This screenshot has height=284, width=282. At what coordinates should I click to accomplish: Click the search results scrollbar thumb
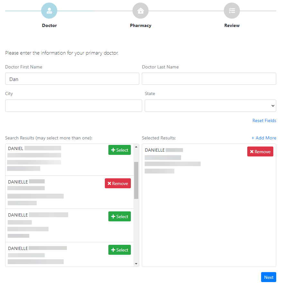(136, 180)
